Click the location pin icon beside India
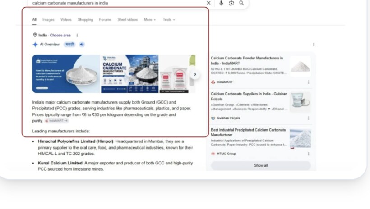The width and height of the screenshot is (370, 209). pyautogui.click(x=35, y=35)
